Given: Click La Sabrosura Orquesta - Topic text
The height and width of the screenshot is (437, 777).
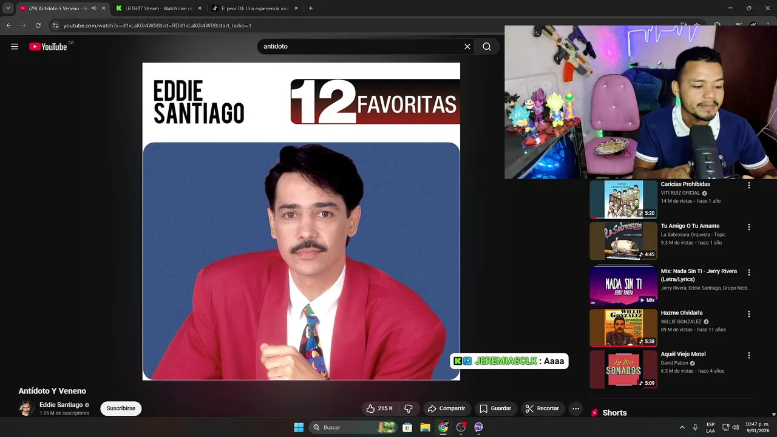Looking at the screenshot, I should (x=693, y=234).
